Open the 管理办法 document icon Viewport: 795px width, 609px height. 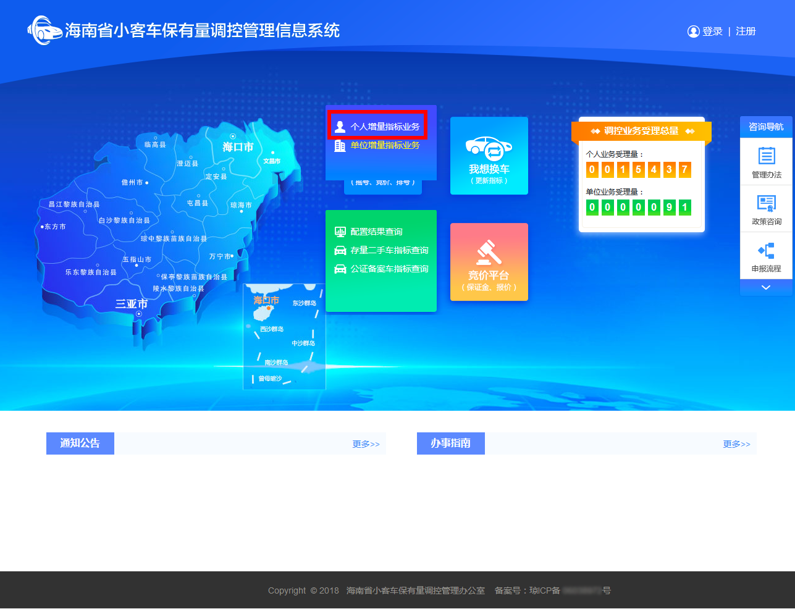pyautogui.click(x=766, y=156)
